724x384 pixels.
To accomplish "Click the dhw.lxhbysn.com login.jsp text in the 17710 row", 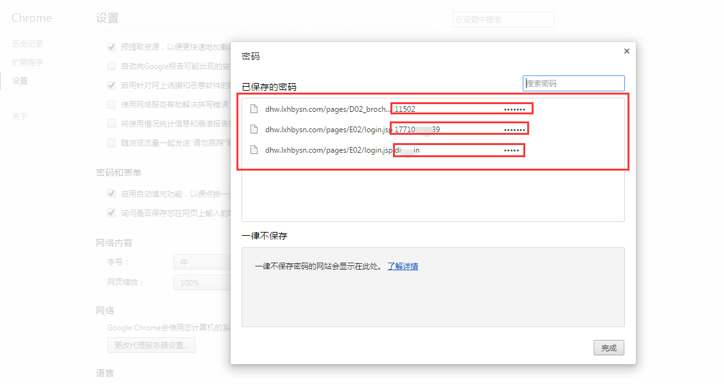I will click(328, 130).
